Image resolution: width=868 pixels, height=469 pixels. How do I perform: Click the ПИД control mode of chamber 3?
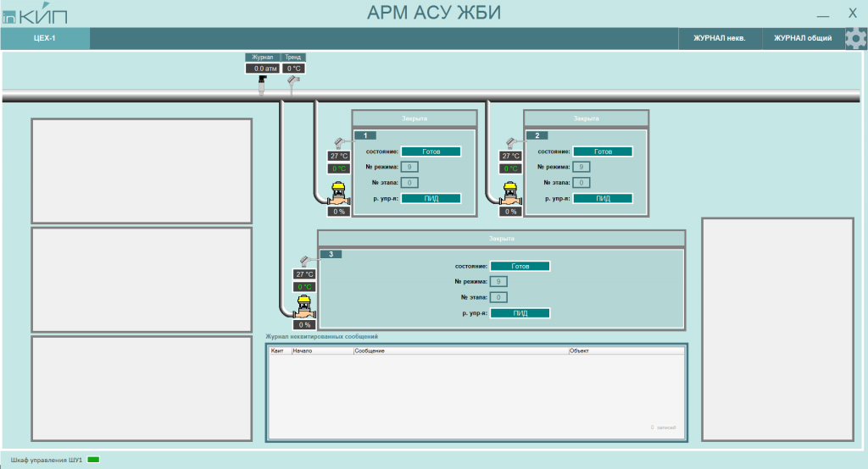(520, 313)
